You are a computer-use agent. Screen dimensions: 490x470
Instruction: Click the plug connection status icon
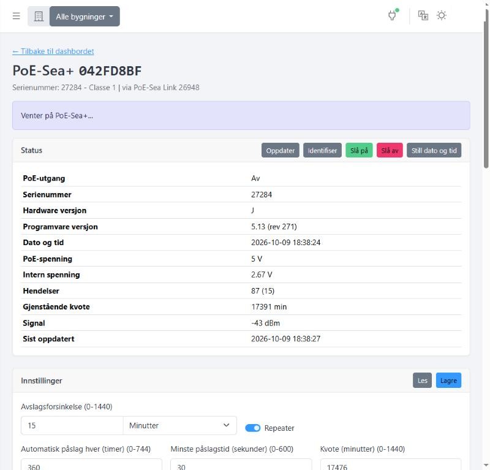point(393,15)
